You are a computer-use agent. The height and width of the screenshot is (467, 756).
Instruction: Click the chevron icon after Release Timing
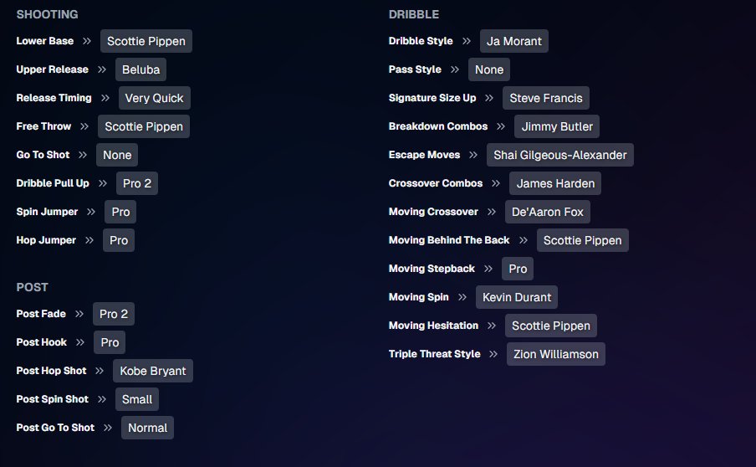105,98
